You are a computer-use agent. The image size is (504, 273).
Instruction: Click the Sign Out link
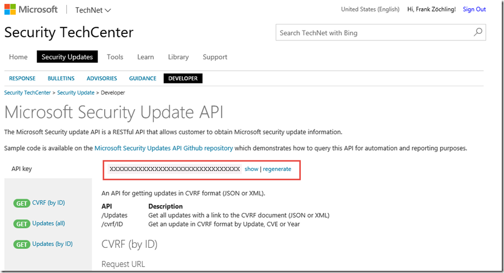pos(474,9)
